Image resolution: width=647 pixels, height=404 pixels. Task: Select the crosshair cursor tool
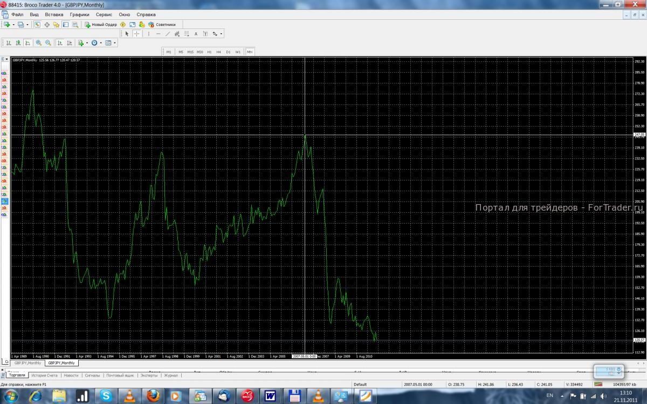[x=136, y=33]
